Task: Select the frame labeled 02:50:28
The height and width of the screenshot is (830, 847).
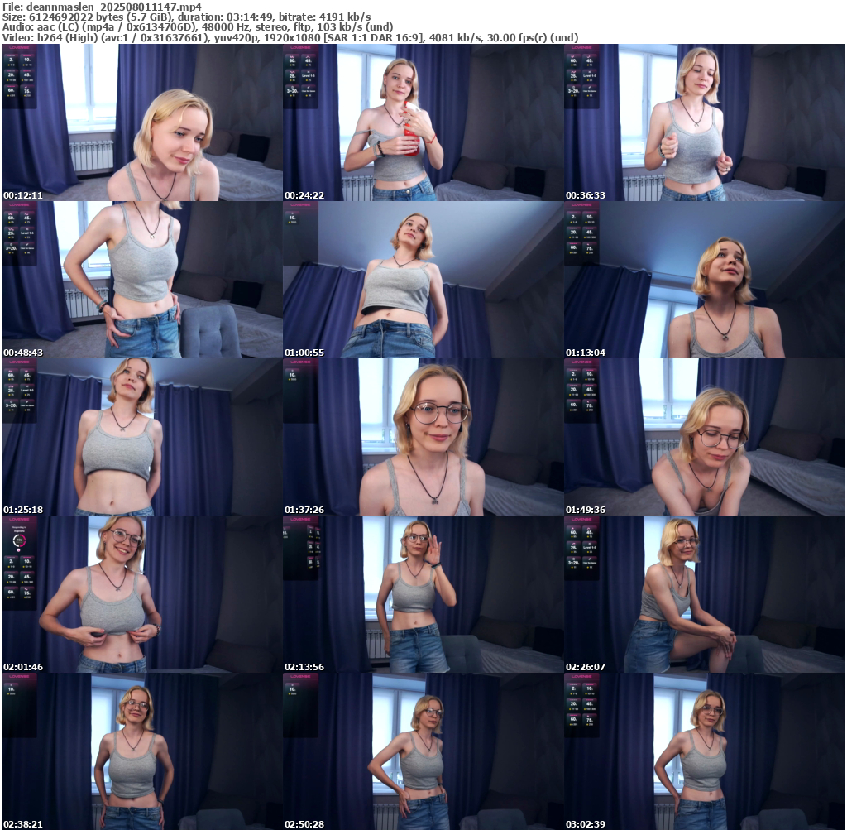Action: pos(423,751)
